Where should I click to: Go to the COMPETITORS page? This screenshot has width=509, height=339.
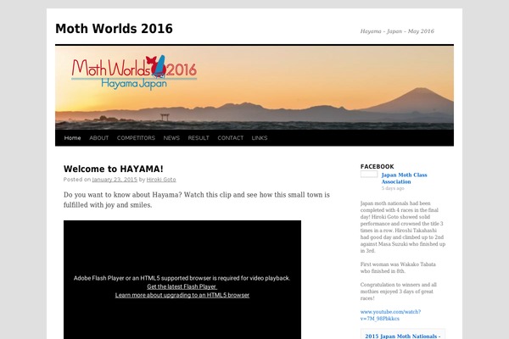click(x=136, y=138)
